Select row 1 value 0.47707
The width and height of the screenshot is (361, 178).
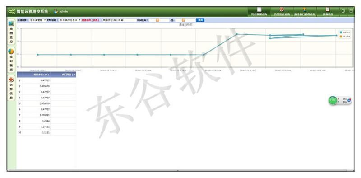coord(45,80)
